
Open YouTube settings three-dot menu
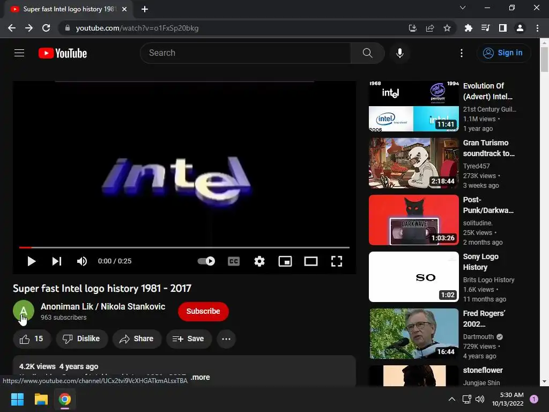pyautogui.click(x=462, y=53)
